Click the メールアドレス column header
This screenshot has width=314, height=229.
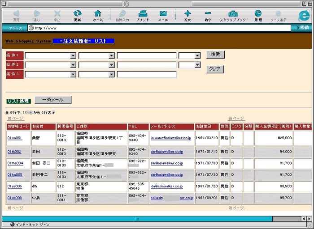[x=172, y=127]
